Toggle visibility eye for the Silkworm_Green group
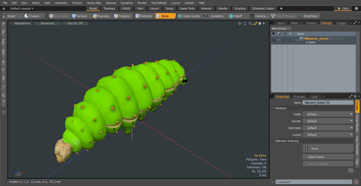The height and width of the screenshot is (186, 361). (274, 40)
